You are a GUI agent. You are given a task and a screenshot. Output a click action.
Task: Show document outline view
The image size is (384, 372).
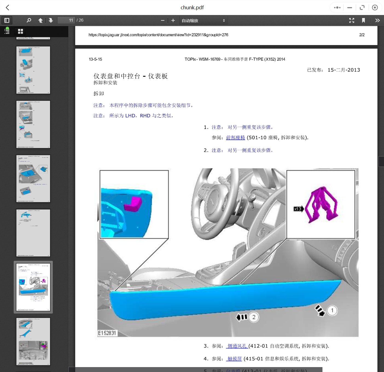pyautogui.click(x=7, y=31)
